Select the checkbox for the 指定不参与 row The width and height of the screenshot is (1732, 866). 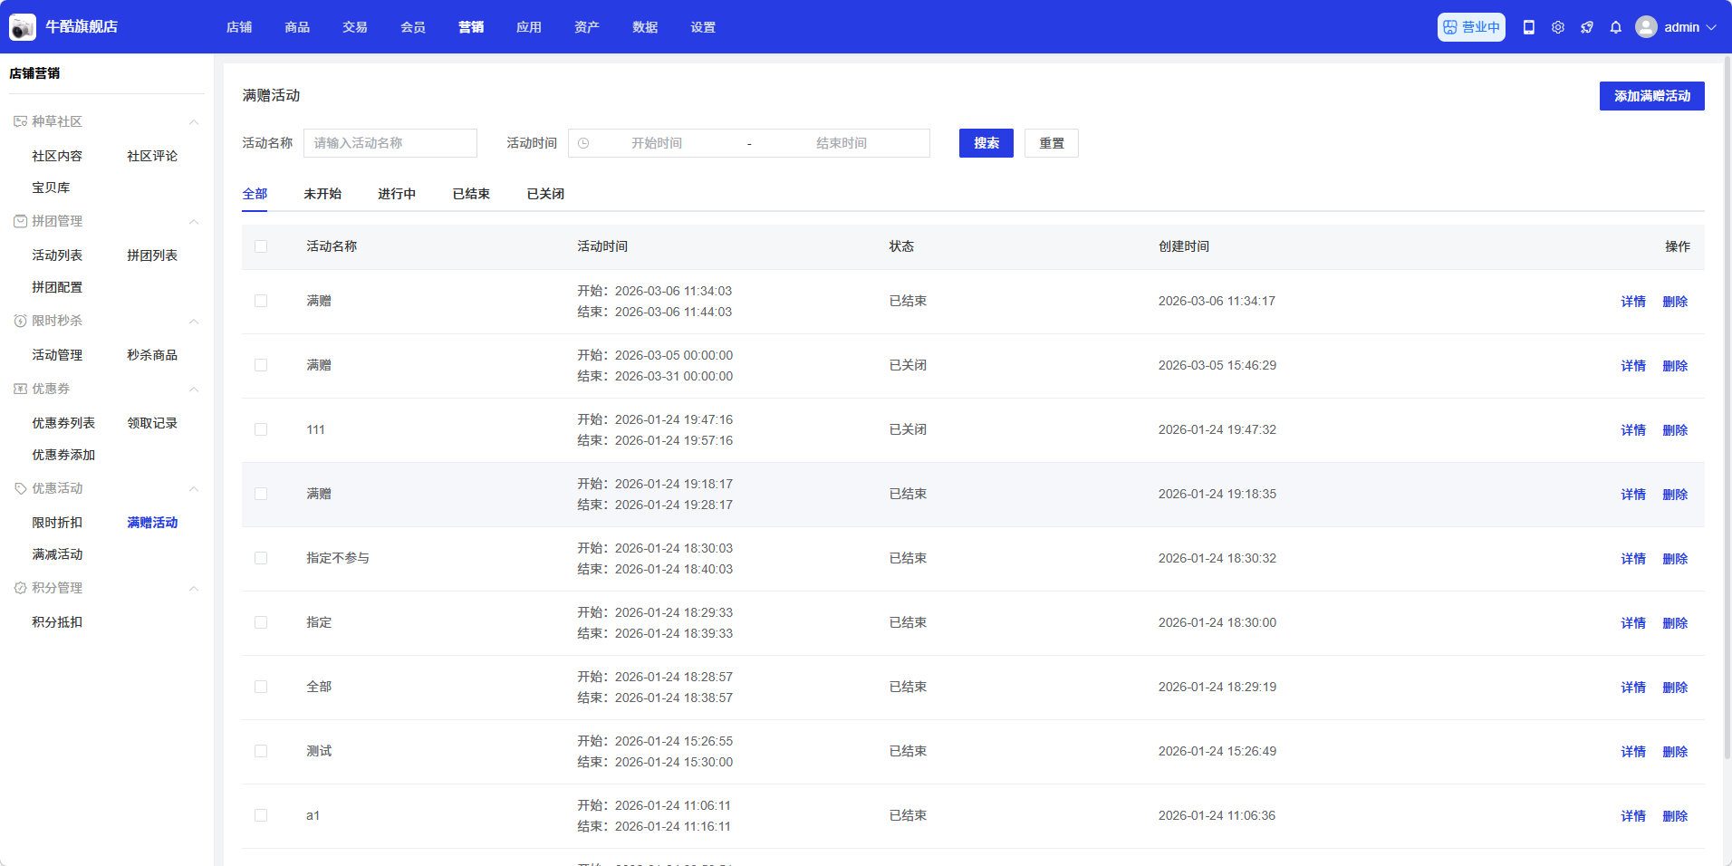pos(261,558)
